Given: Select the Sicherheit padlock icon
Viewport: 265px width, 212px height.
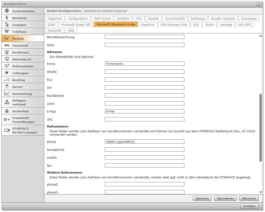Looking at the screenshot, I should [x=7, y=111].
